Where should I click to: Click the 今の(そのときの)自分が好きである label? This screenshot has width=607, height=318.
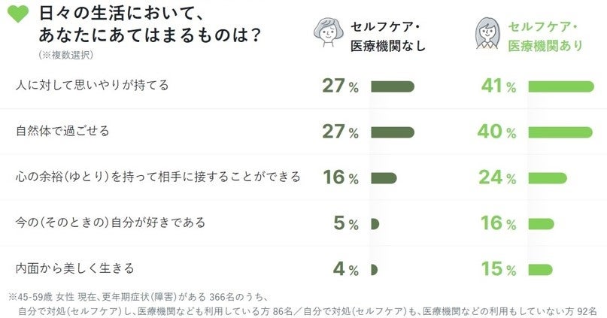coord(110,223)
